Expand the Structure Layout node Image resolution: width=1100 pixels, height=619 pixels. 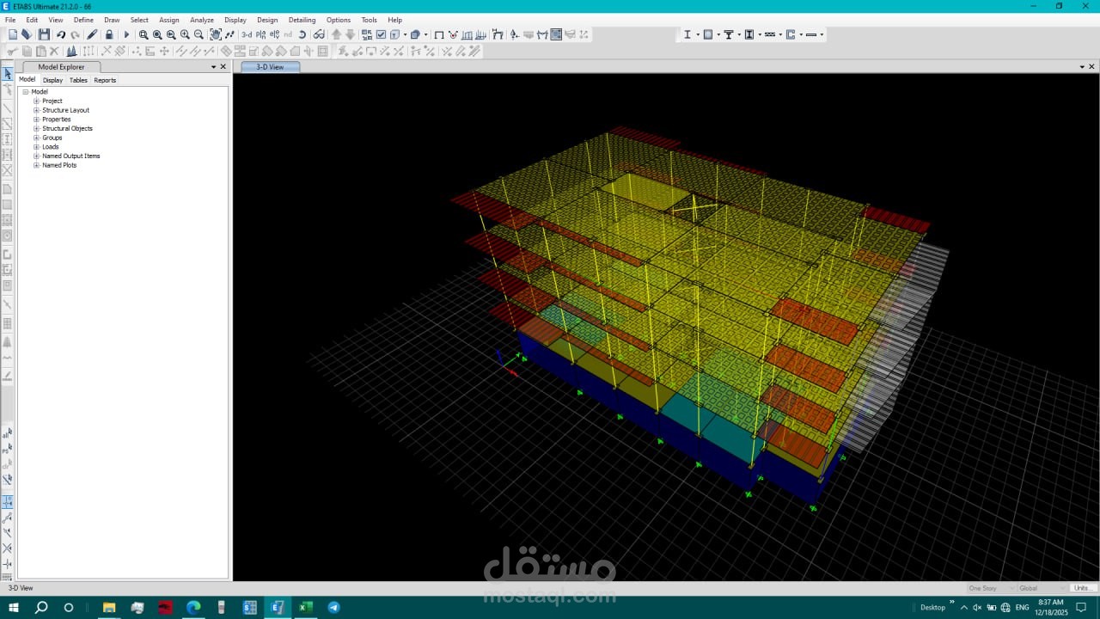(x=37, y=110)
